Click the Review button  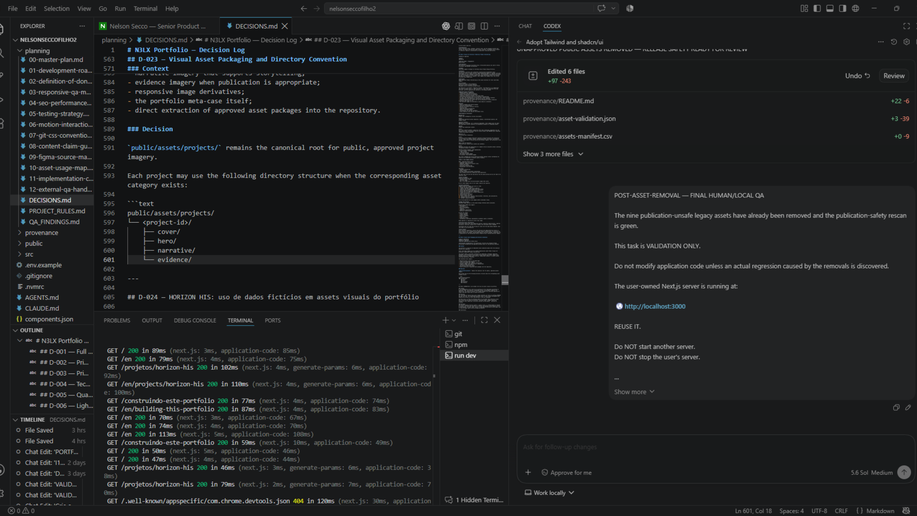[x=894, y=76]
